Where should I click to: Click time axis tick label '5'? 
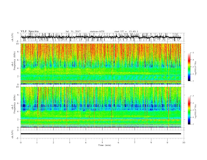coord(102,142)
